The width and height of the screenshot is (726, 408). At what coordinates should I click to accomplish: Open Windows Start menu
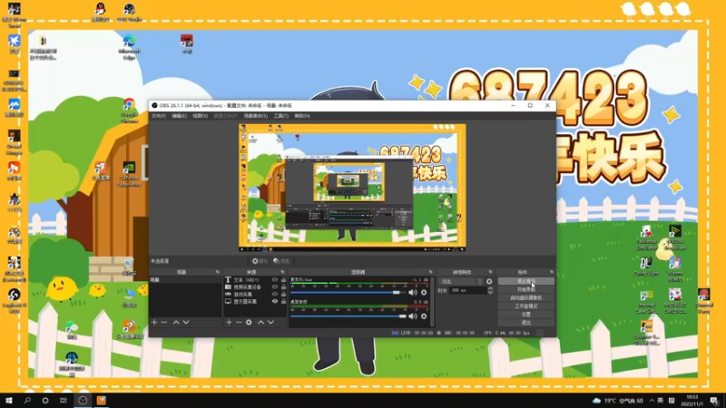pos(9,400)
